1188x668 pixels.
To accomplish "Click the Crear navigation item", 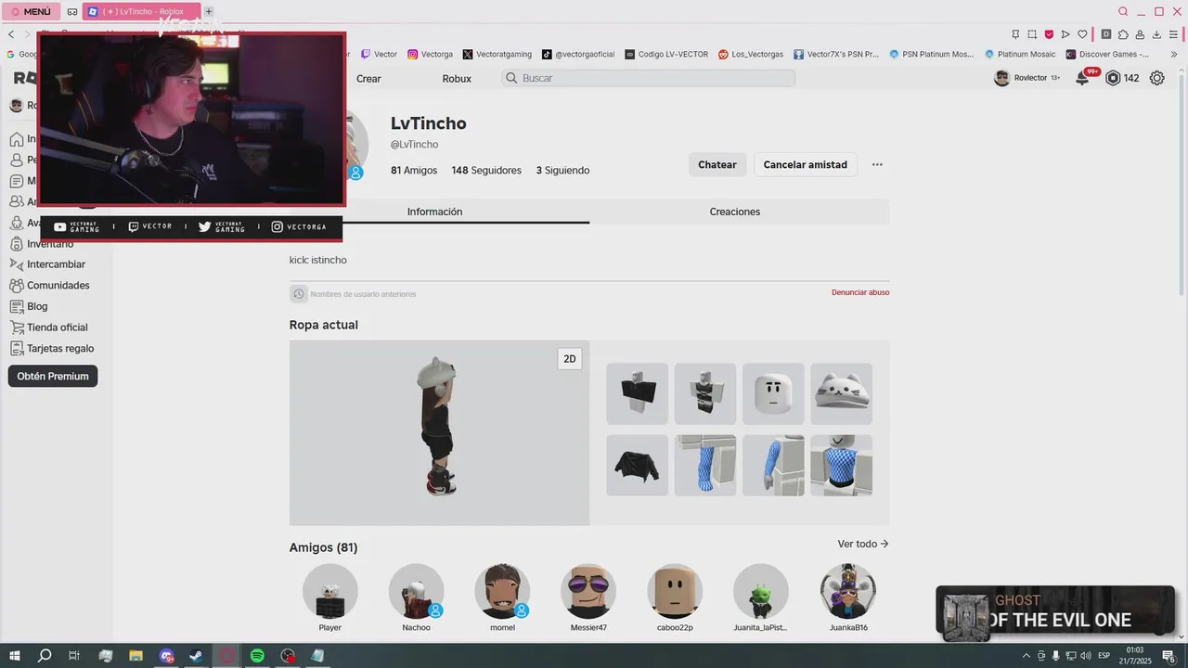I will click(x=368, y=79).
